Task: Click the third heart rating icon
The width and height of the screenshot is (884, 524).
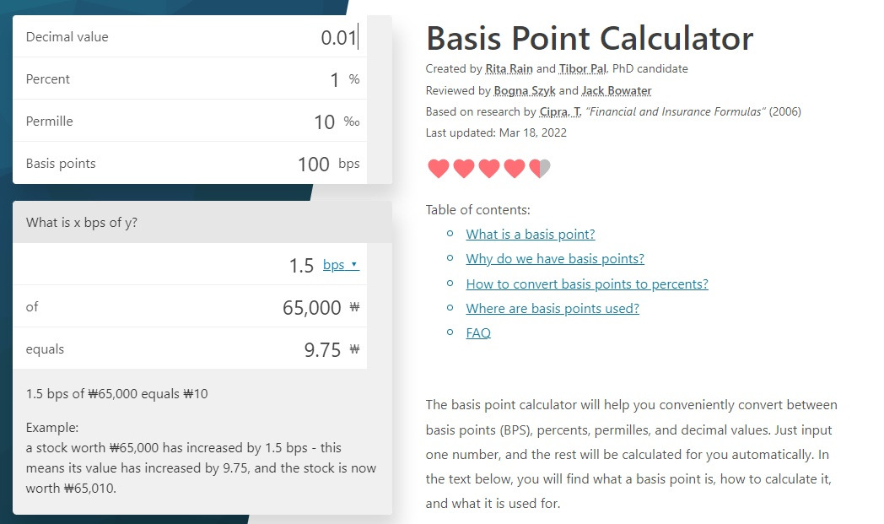Action: (x=488, y=168)
